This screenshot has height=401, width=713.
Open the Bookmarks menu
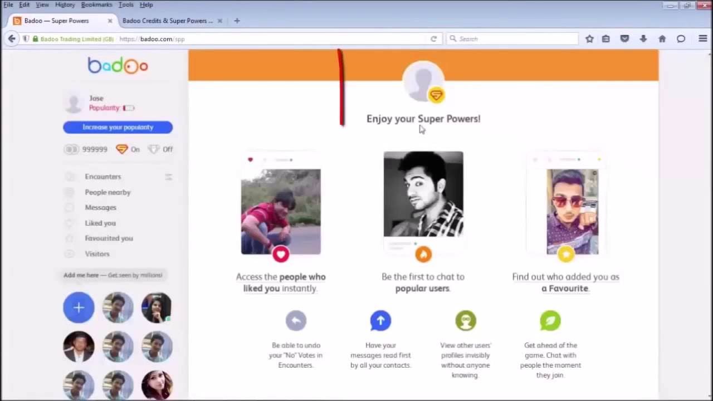[x=96, y=4]
